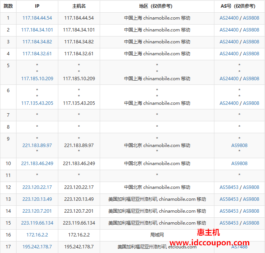Open IP link 223.120.22.17

pyautogui.click(x=37, y=187)
